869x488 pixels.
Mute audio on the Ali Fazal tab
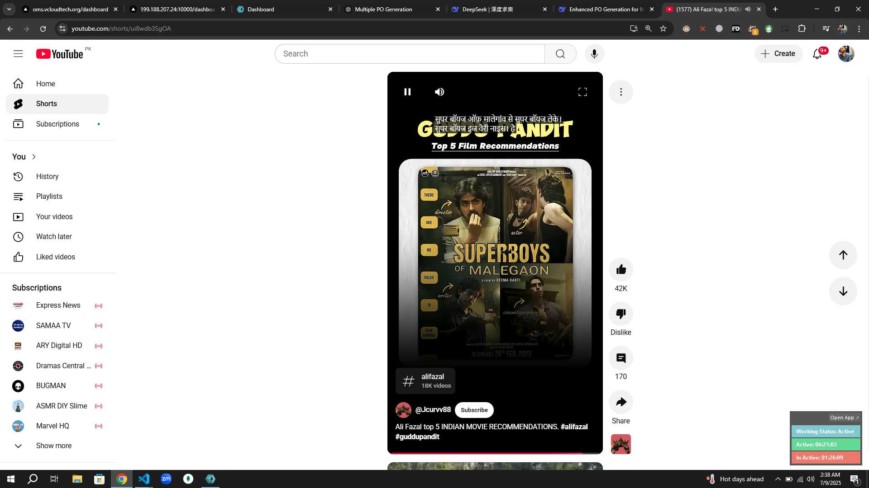748,9
